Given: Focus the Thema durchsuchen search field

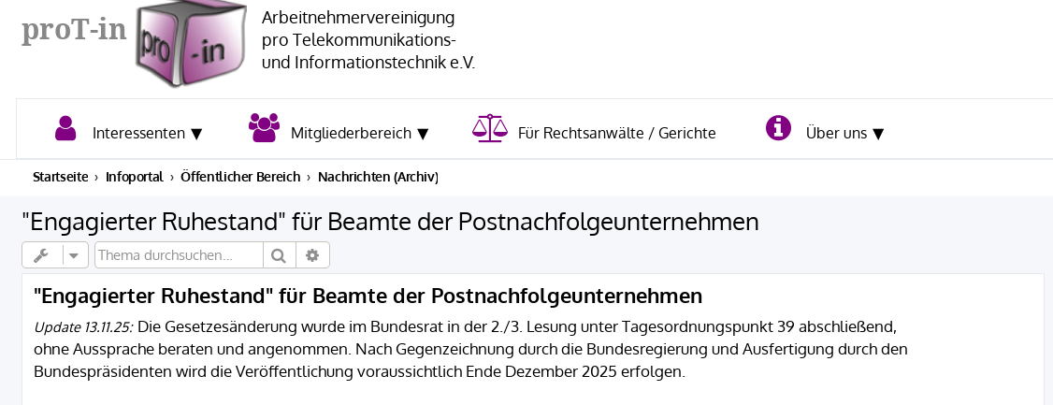Looking at the screenshot, I should [178, 255].
